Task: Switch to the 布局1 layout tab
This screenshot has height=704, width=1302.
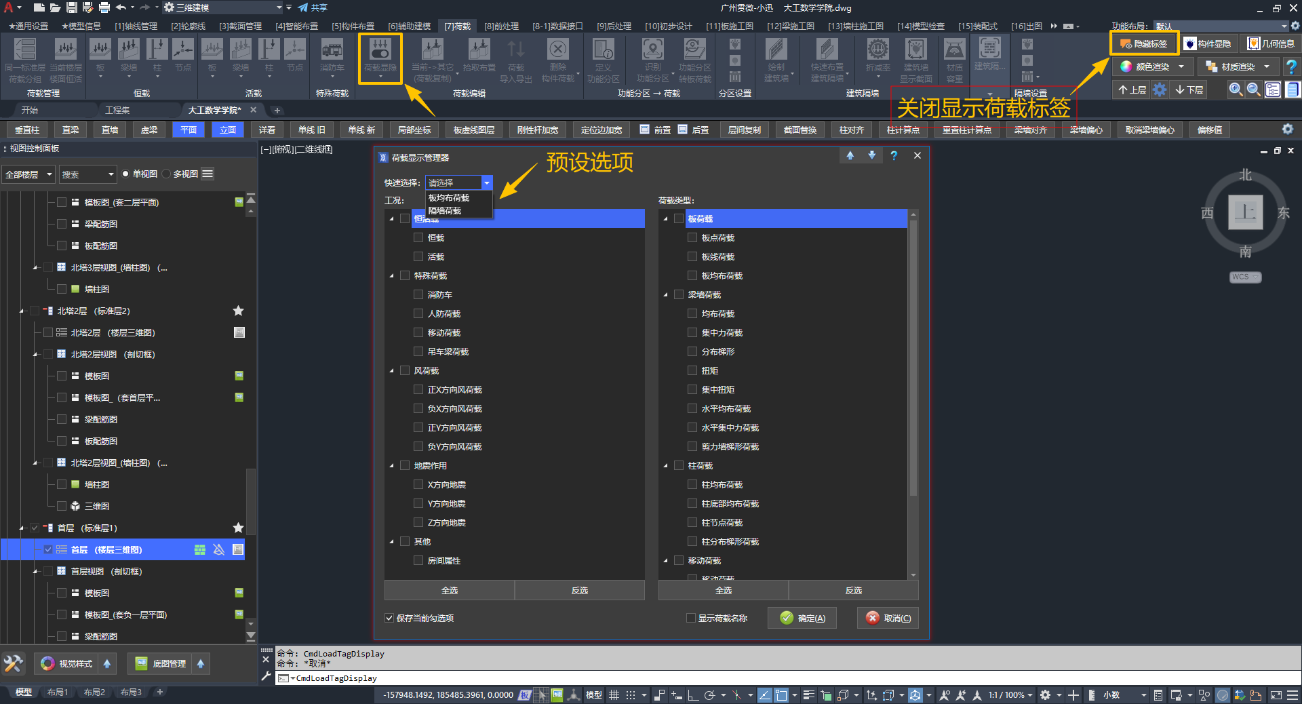Action: pyautogui.click(x=58, y=692)
